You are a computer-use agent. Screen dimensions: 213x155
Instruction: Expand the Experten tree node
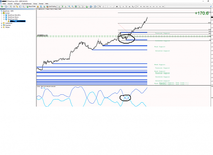[x=2, y=26]
